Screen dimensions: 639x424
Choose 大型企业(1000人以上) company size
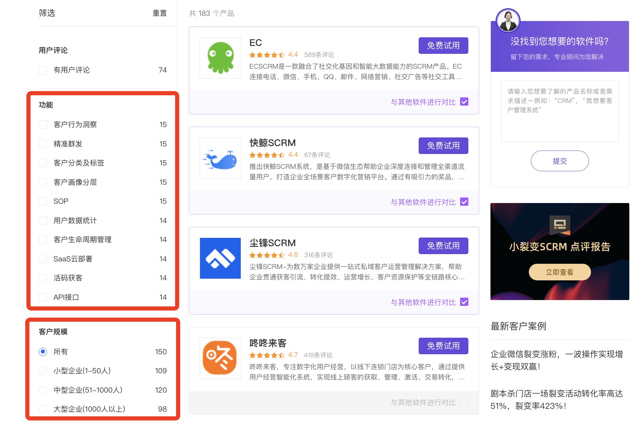43,409
